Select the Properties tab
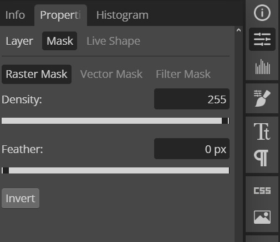The image size is (280, 242). pyautogui.click(x=60, y=15)
